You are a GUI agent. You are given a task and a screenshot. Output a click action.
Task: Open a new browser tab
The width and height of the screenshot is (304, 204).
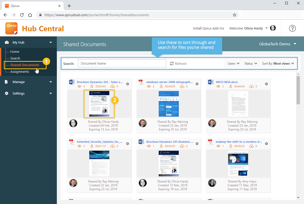(x=69, y=6)
